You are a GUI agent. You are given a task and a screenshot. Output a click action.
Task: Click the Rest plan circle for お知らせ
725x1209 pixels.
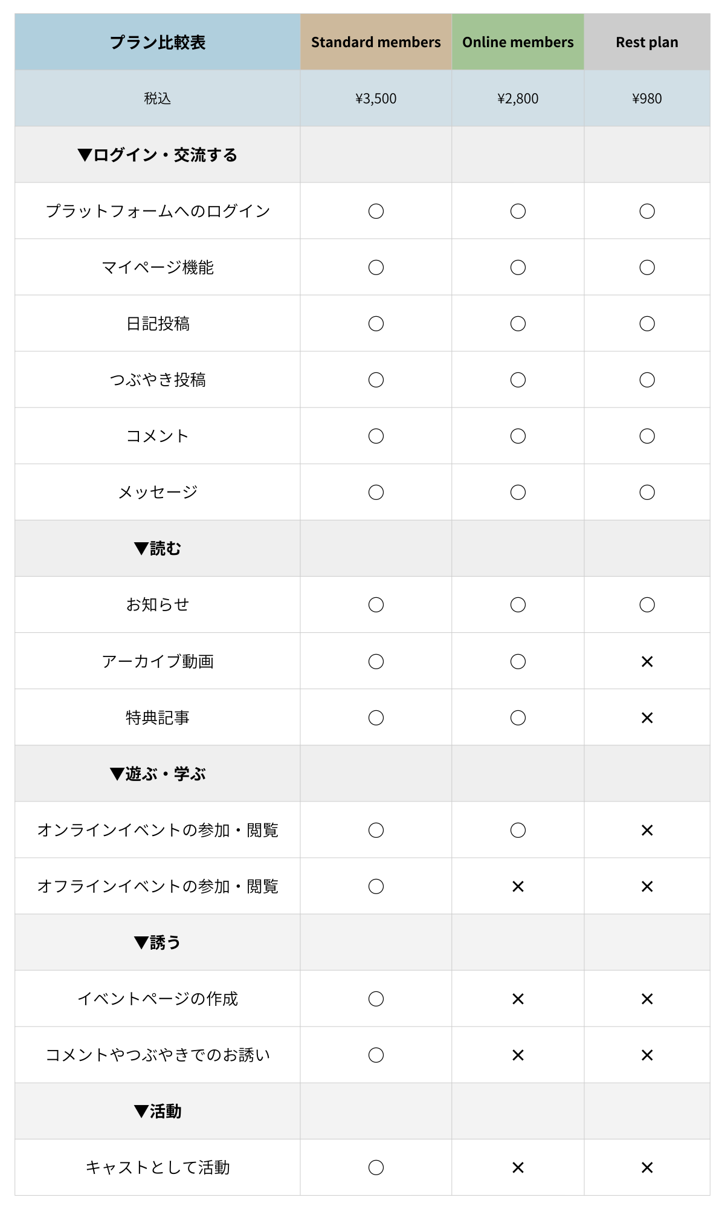(647, 605)
